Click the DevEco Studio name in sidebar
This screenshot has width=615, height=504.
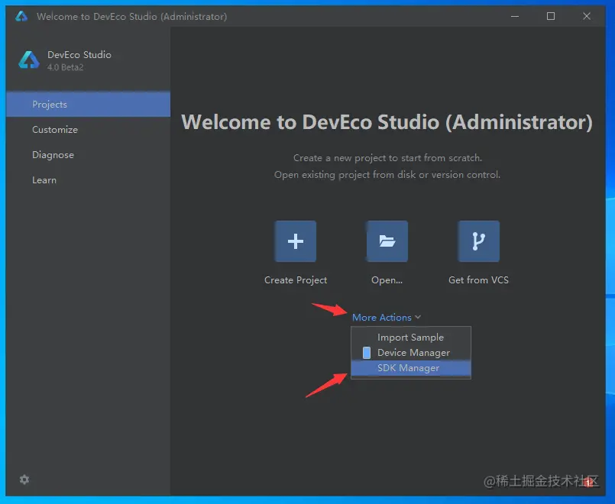(x=79, y=54)
